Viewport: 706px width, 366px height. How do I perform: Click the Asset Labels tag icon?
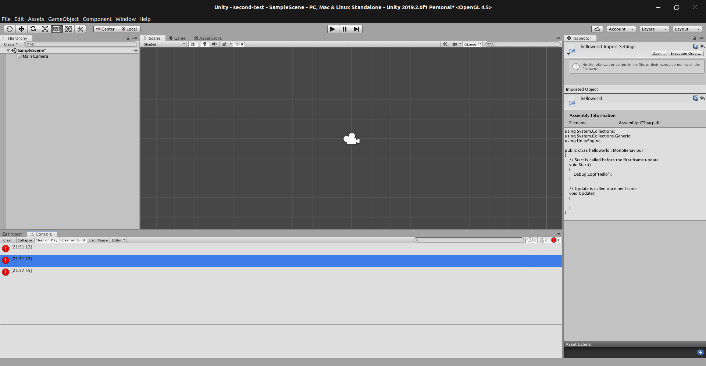[x=700, y=352]
